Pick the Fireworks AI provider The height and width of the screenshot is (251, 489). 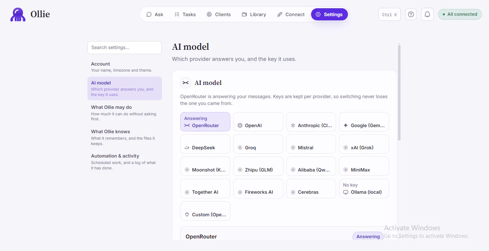click(258, 188)
